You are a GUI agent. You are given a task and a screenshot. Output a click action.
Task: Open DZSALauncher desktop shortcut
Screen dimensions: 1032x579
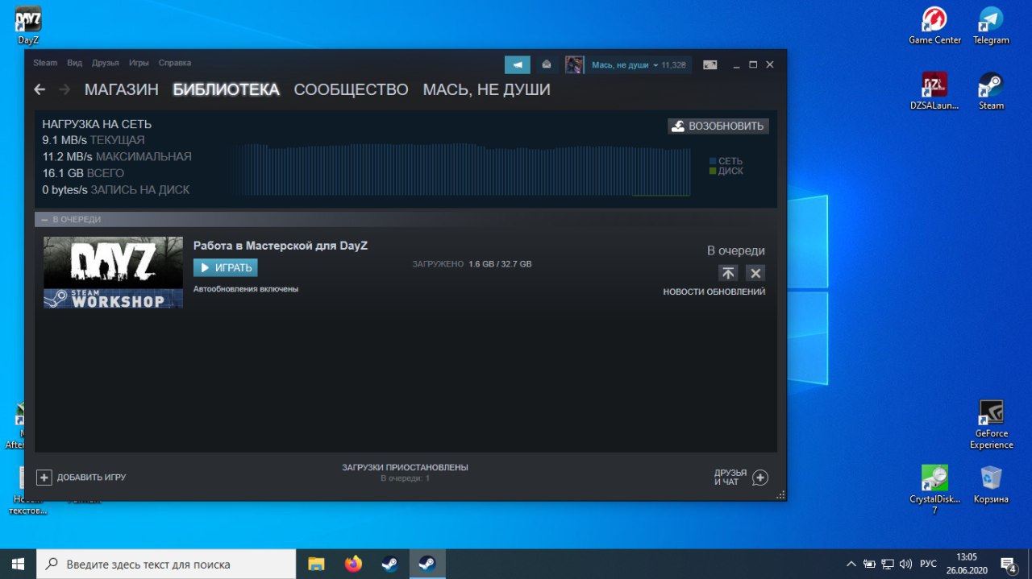click(x=935, y=90)
